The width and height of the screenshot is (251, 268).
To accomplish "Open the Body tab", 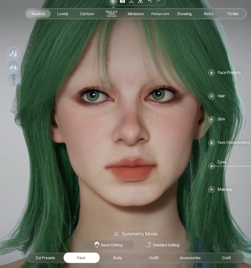I will pyautogui.click(x=118, y=258).
